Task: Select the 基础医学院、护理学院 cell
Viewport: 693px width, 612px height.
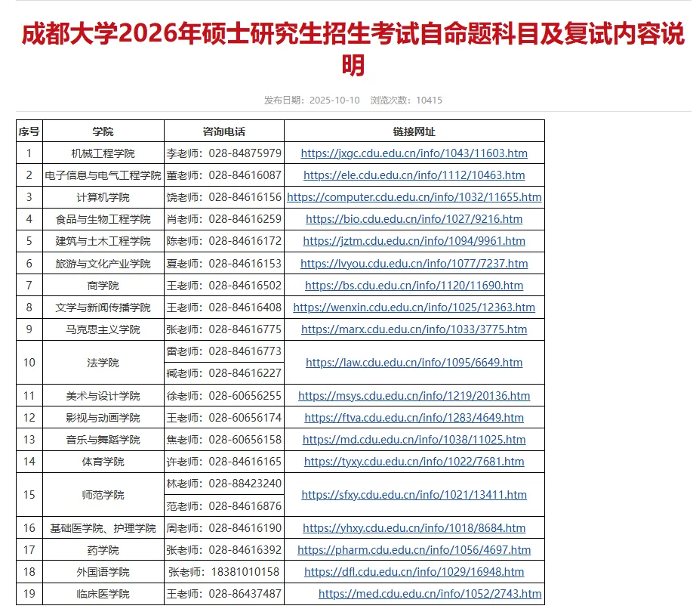Action: point(103,528)
